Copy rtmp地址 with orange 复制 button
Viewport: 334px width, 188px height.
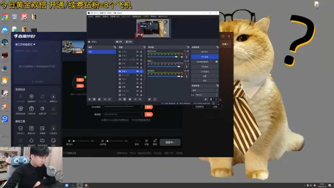(x=149, y=107)
